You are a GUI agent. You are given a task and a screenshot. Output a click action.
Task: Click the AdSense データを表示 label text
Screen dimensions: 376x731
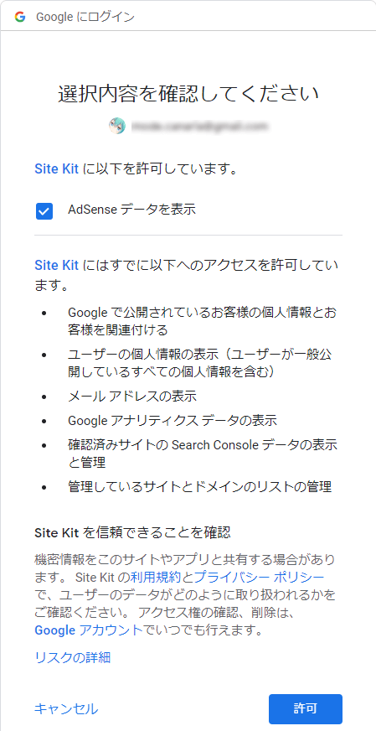tap(131, 210)
